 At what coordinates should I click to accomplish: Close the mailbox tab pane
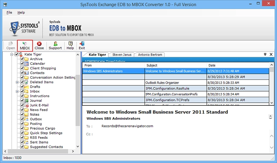[271, 54]
